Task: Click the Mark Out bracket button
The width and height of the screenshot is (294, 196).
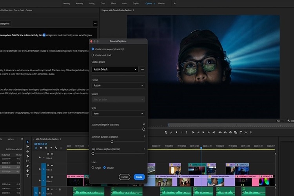Action: tap(186, 132)
